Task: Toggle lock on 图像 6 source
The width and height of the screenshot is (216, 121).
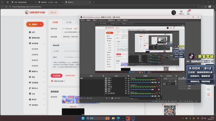Action: (x=129, y=78)
